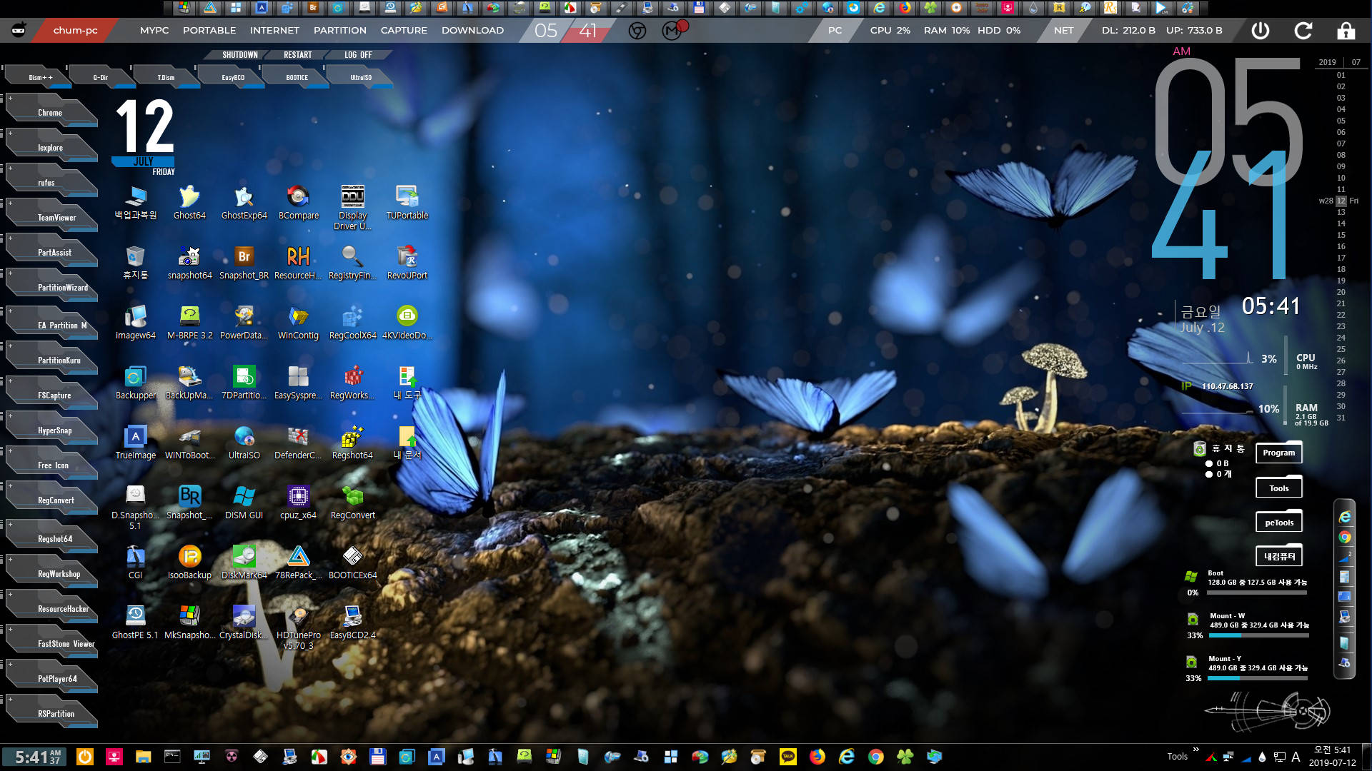Launch BOOTICEx64 desktop icon
This screenshot has height=771, width=1372.
click(x=352, y=563)
